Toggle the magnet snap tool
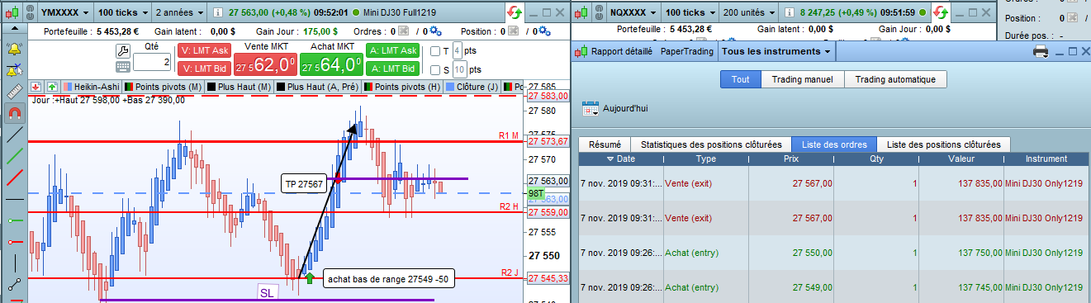The width and height of the screenshot is (1091, 303). click(14, 112)
